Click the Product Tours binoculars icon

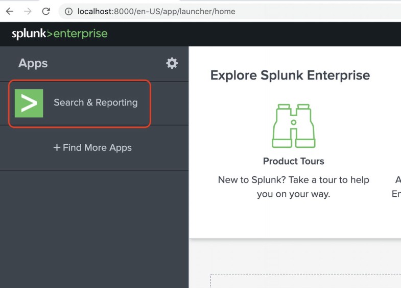[x=294, y=126]
